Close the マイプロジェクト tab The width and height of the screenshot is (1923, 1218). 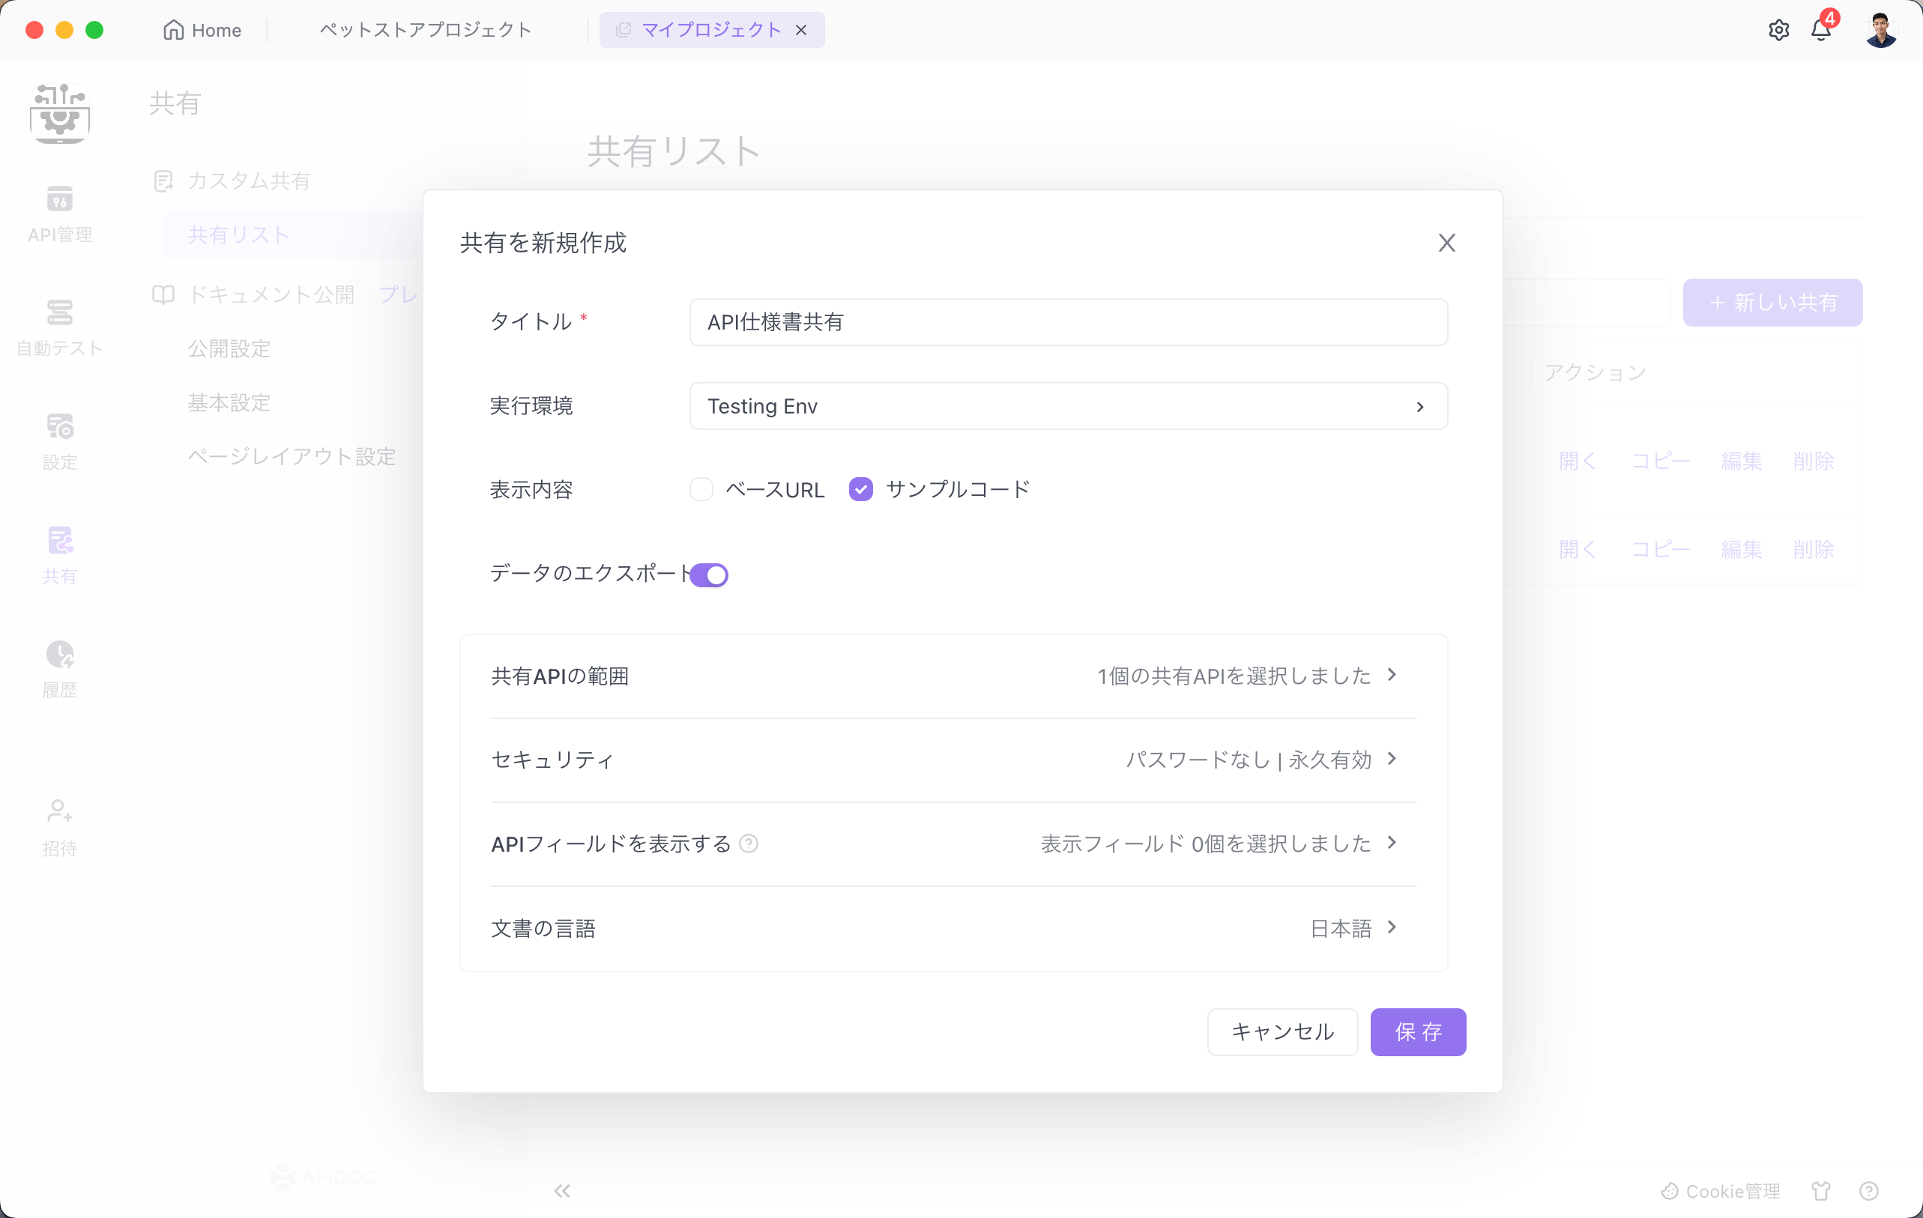coord(801,29)
